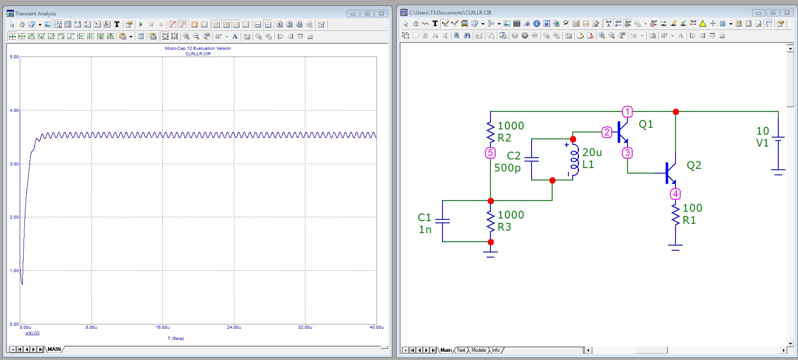Click node number 4 marker in schematic
Image resolution: width=798 pixels, height=360 pixels.
675,194
